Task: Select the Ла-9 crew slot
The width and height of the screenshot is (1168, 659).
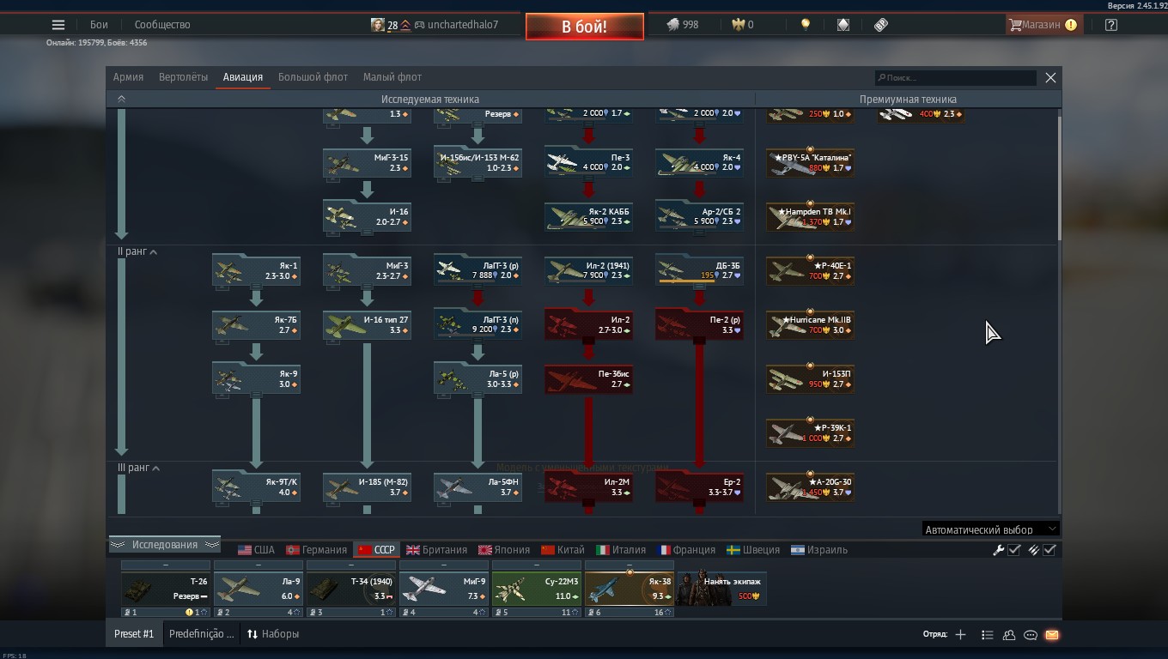Action: pos(259,589)
